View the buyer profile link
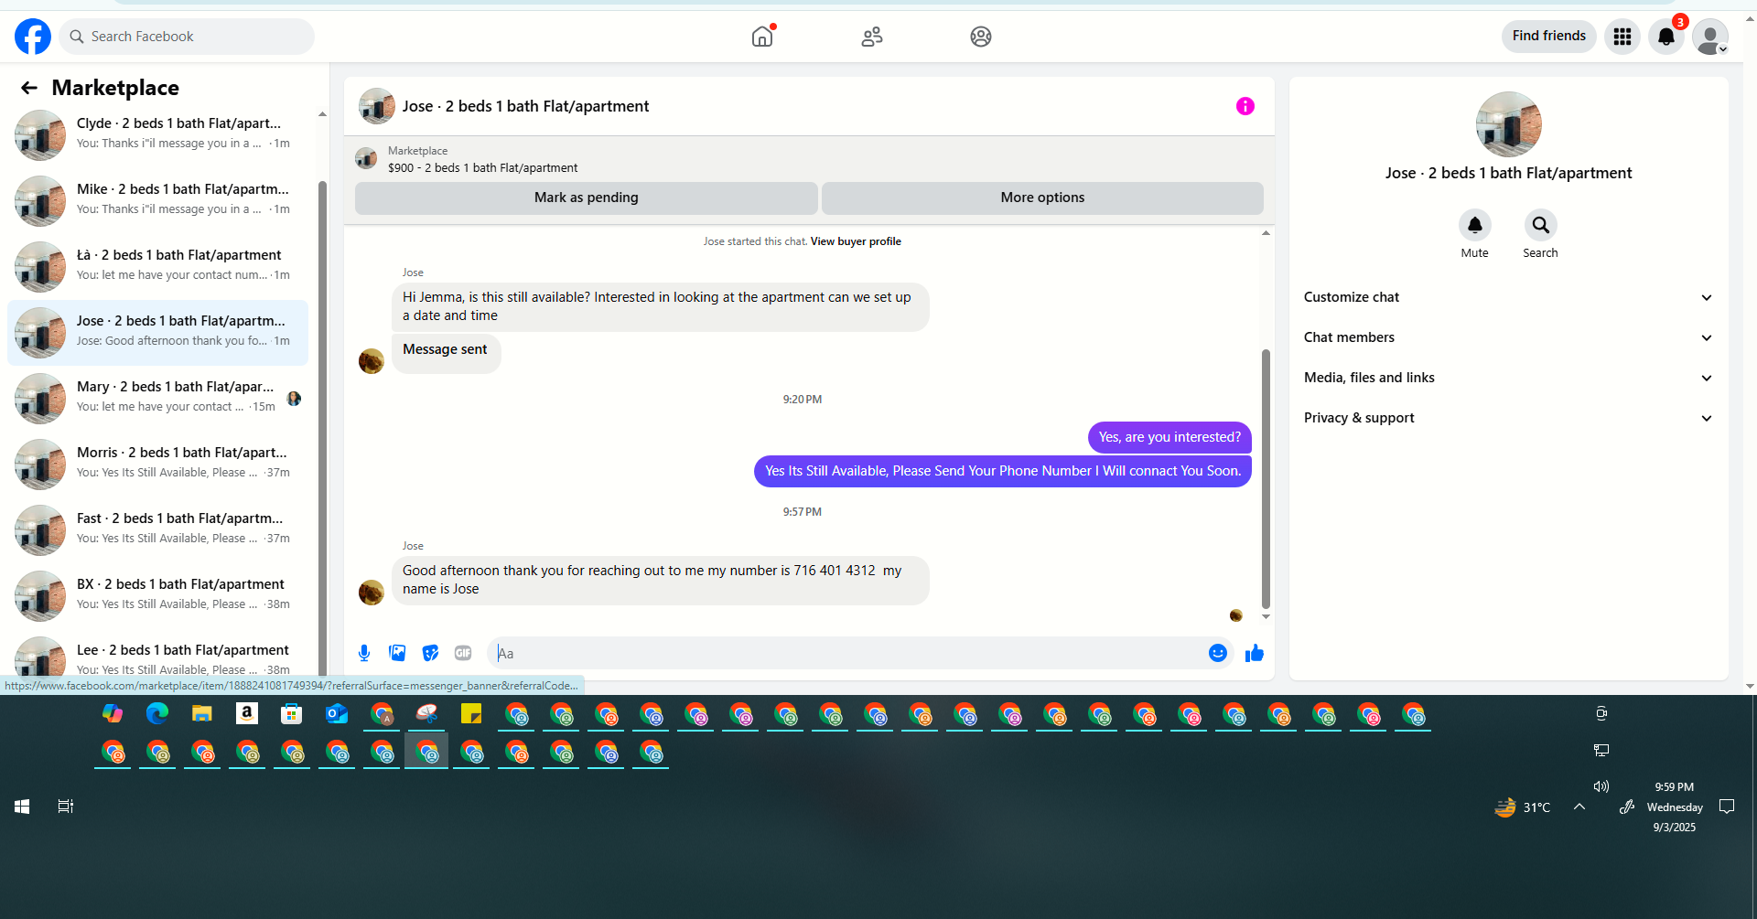The width and height of the screenshot is (1757, 919). click(x=856, y=241)
